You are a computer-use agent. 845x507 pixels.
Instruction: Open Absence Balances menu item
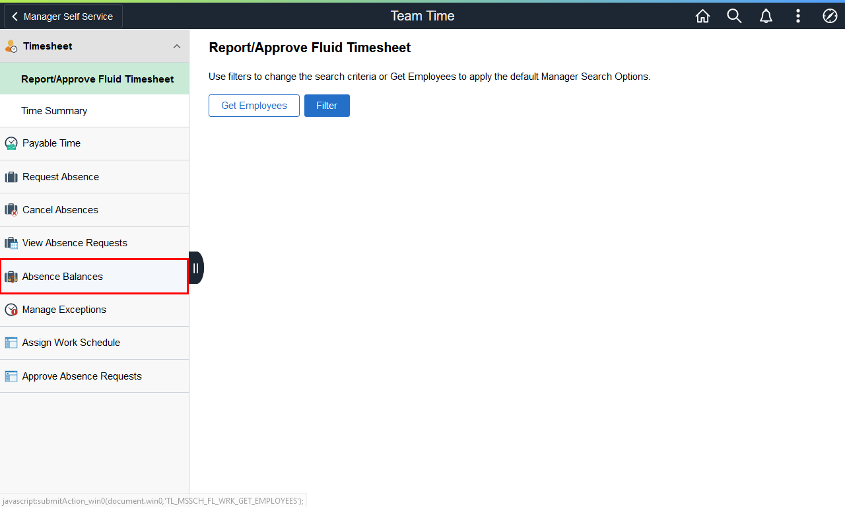94,277
